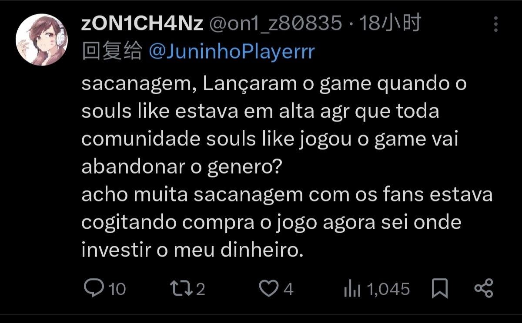Click the text line "abandonar o genero?"
Image resolution: width=522 pixels, height=323 pixels.
click(181, 168)
